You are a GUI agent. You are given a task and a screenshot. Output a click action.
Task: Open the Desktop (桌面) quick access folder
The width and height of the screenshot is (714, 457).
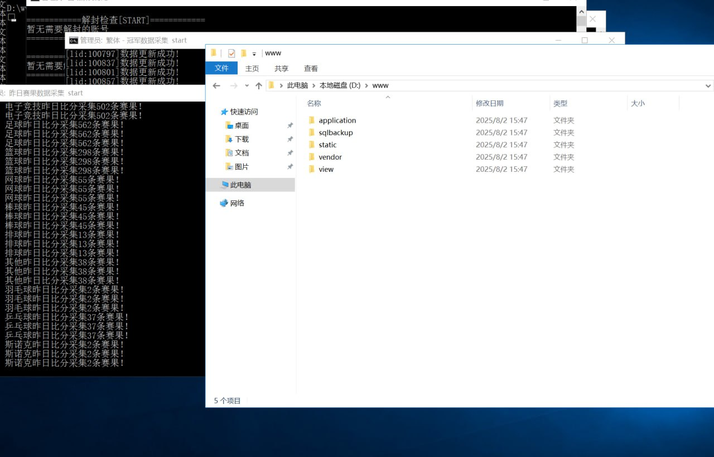coord(241,126)
